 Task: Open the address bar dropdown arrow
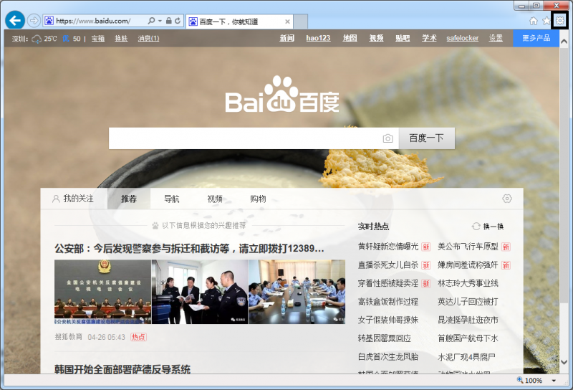(160, 21)
